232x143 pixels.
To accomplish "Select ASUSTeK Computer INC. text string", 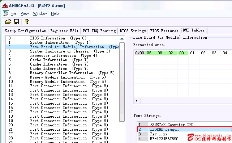I will pos(185,125).
